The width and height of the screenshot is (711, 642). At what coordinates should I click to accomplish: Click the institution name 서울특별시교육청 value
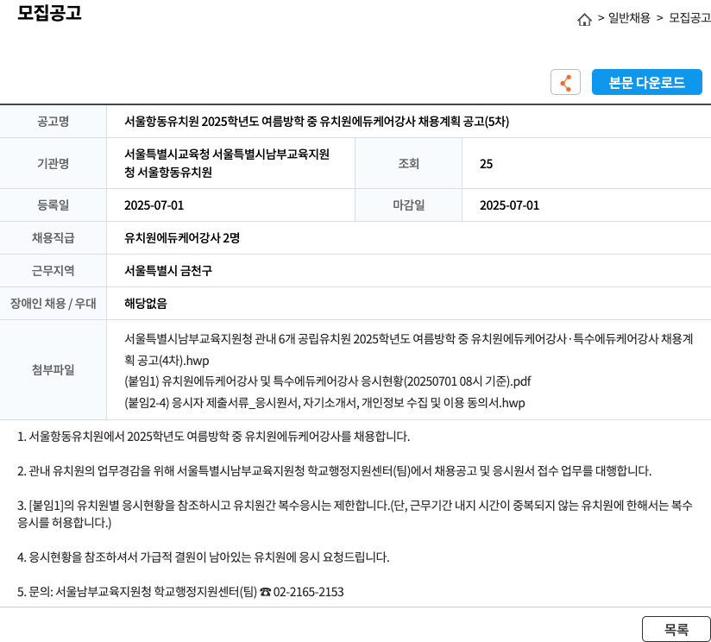tap(227, 163)
